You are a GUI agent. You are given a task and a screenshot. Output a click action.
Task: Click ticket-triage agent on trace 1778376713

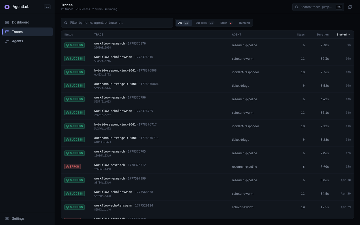[x=240, y=140]
